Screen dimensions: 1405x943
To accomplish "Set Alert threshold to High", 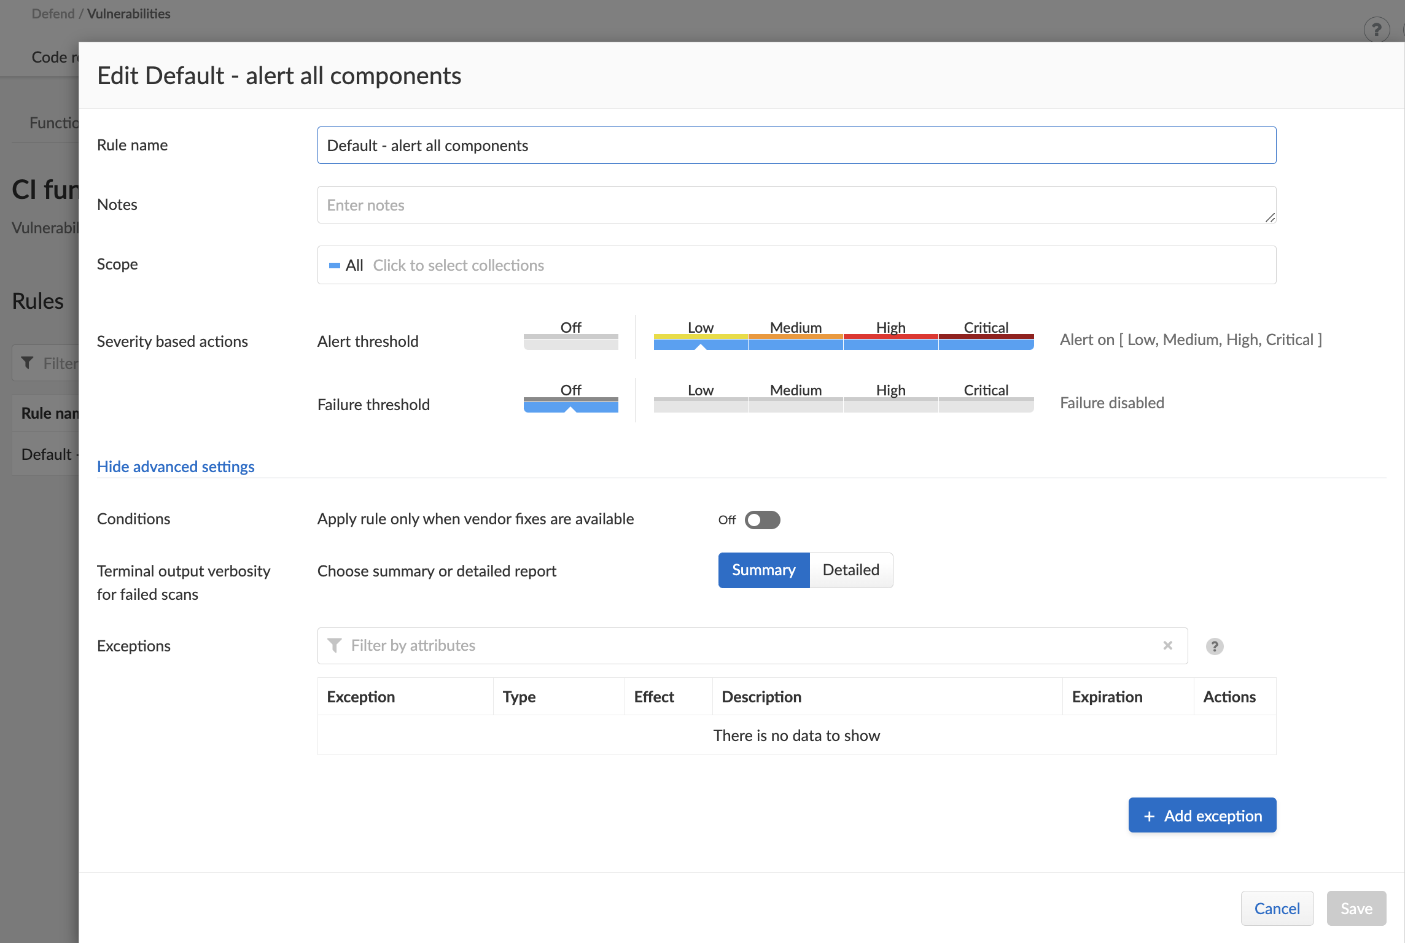I will (x=890, y=336).
